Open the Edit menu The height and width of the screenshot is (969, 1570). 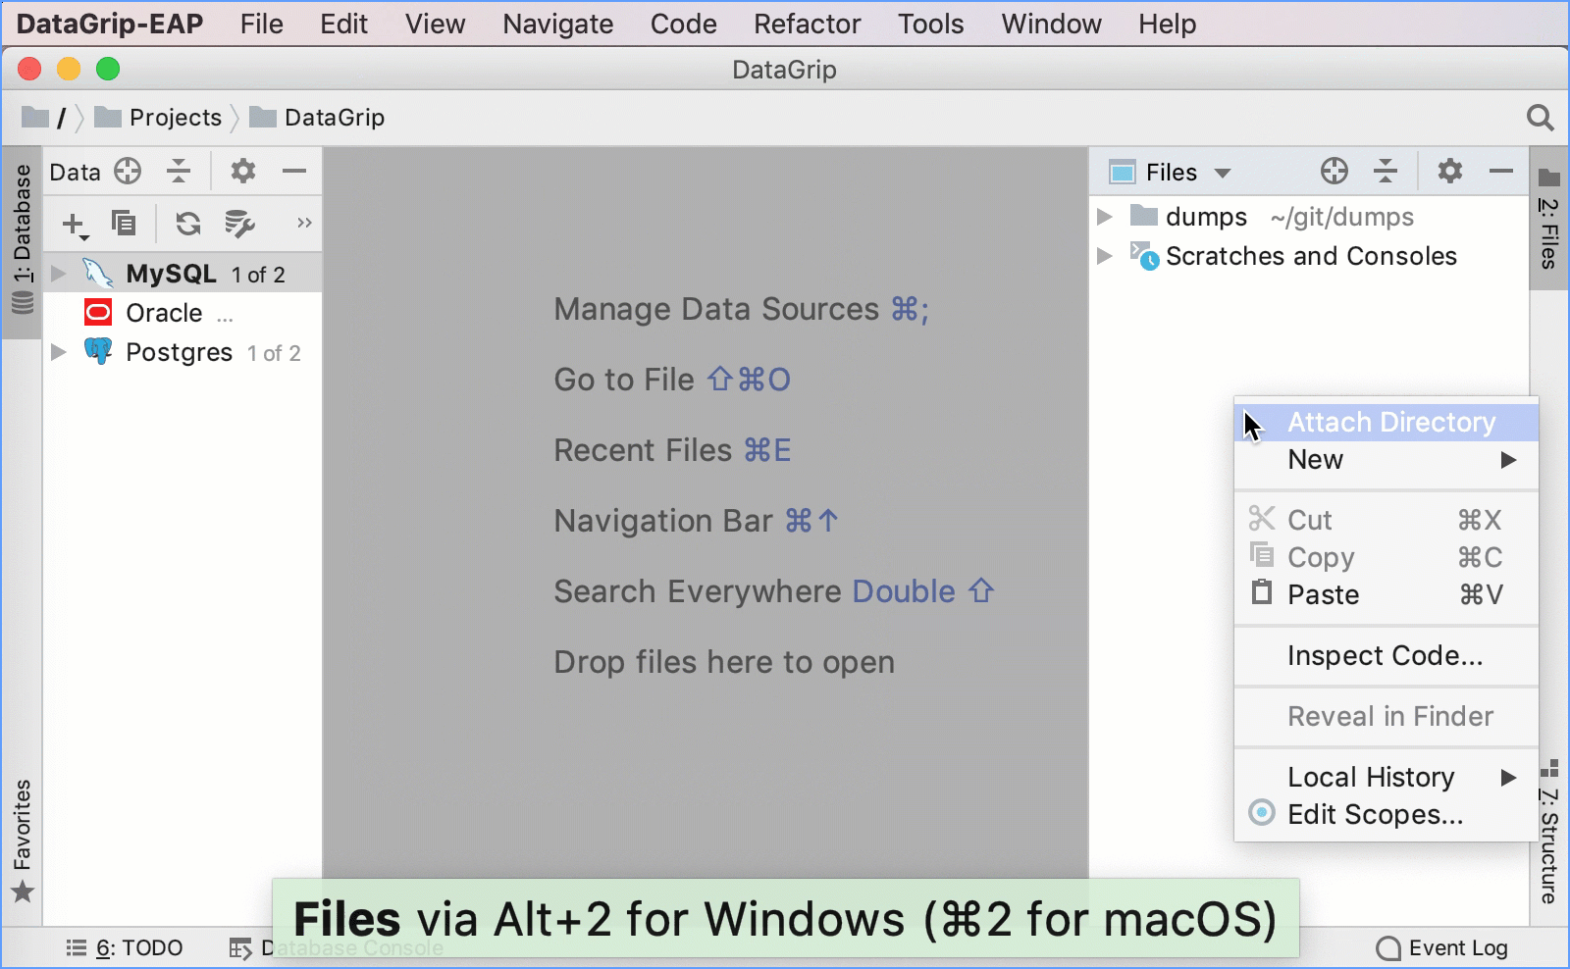pos(343,24)
